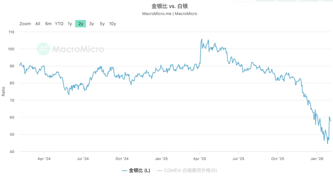Click the highlighted 2y zoom button
Screen dimensions: 333x178
coord(80,24)
